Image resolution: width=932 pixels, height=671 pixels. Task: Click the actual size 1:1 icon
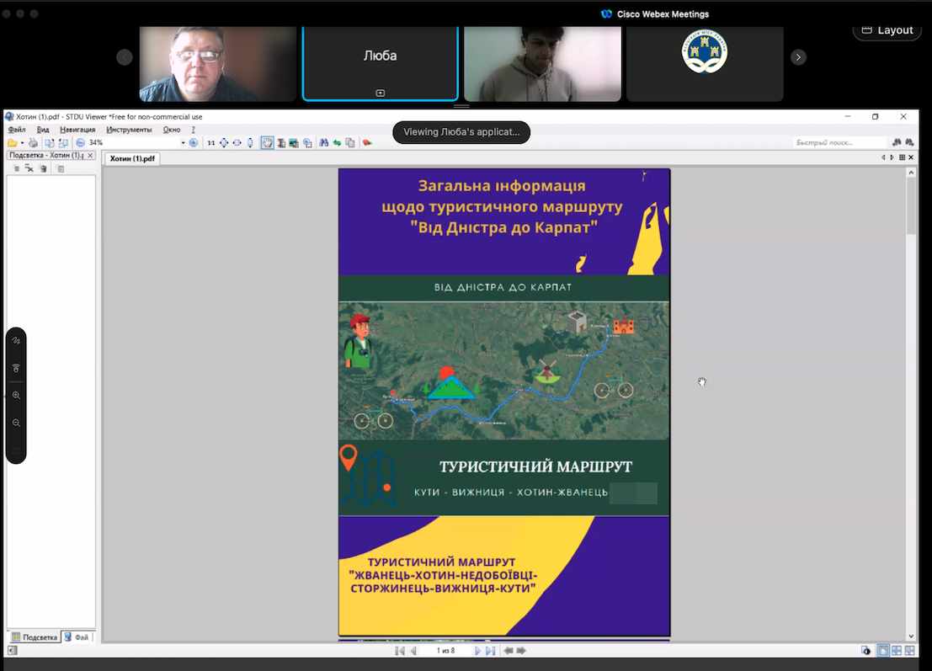211,143
